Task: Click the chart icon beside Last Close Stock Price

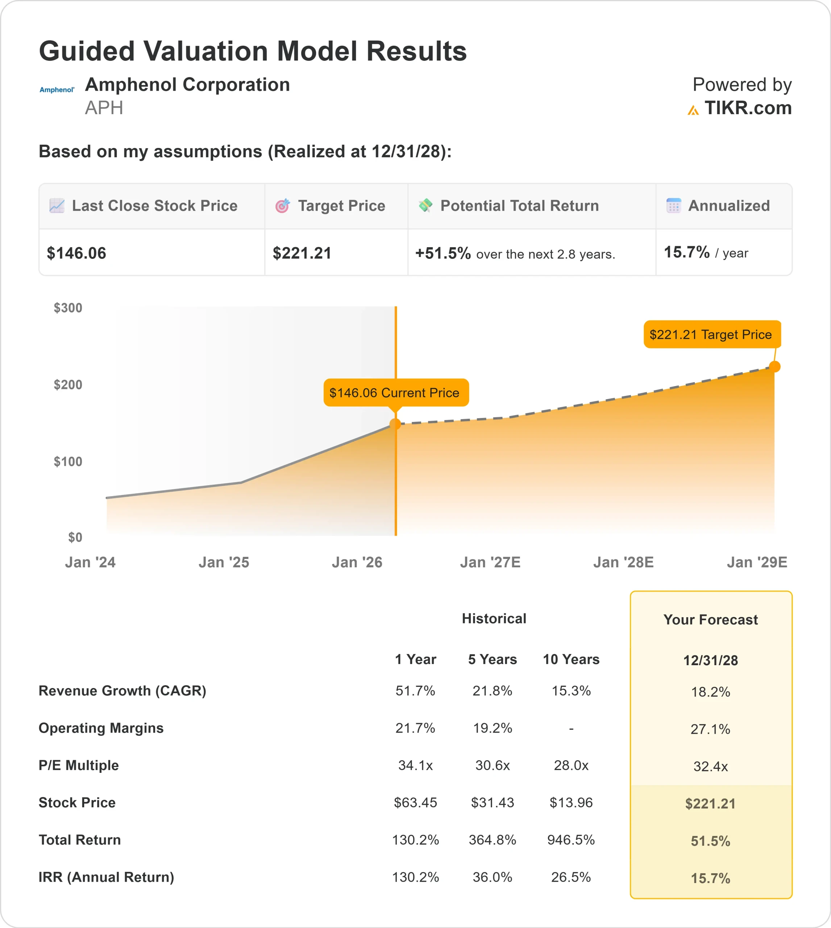Action: (x=57, y=206)
